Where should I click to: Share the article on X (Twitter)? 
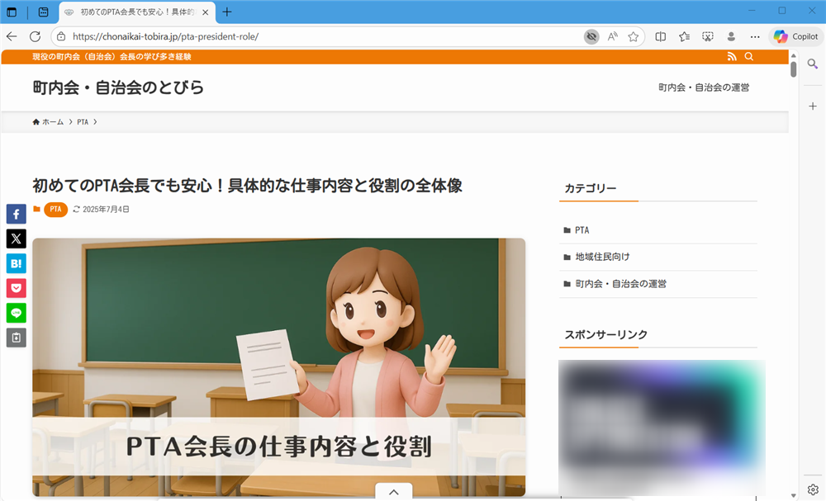coord(16,239)
